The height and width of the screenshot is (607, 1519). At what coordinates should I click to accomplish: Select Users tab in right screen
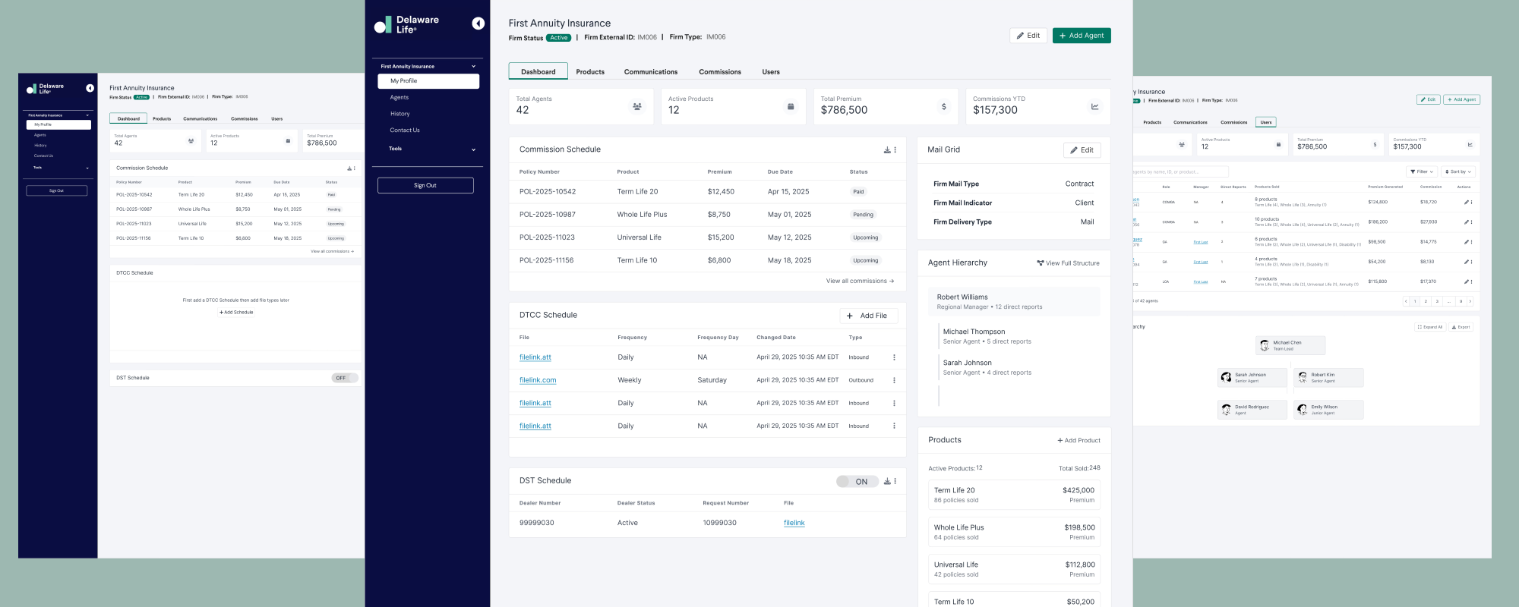point(1266,122)
